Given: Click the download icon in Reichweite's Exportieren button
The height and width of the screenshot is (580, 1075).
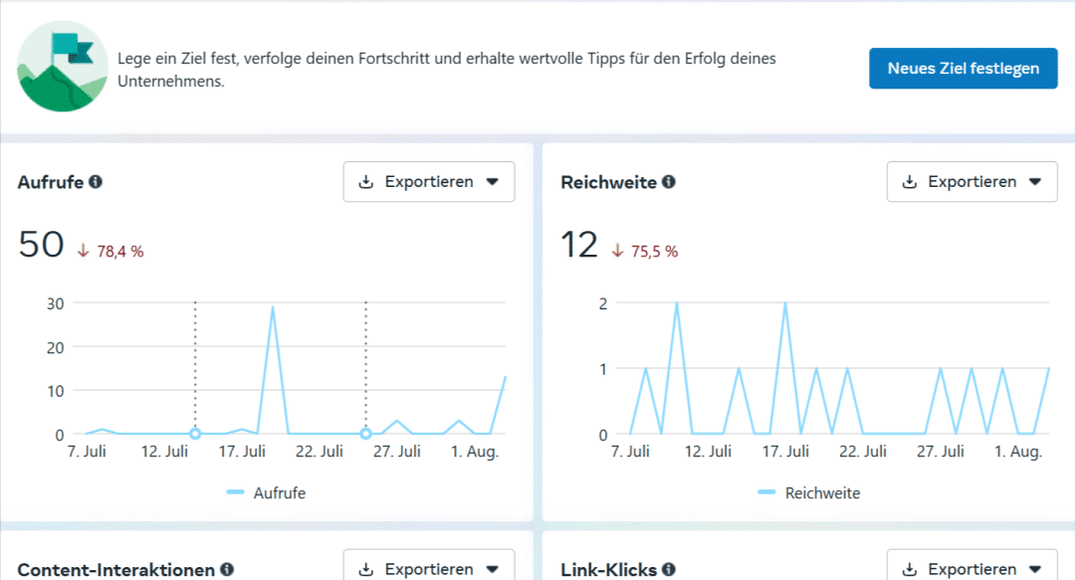Looking at the screenshot, I should (909, 182).
